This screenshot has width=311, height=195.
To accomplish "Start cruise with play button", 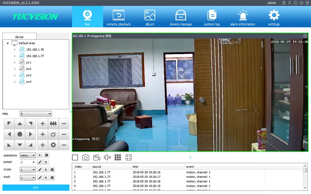I will coord(46,169).
